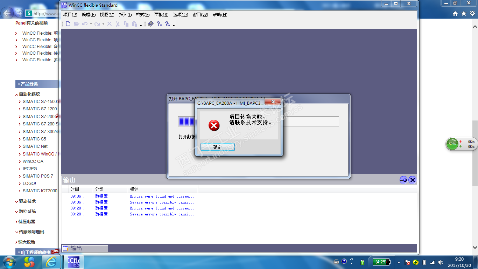Click the 输出 tab at the bottom
The width and height of the screenshot is (478, 269).
tap(85, 248)
